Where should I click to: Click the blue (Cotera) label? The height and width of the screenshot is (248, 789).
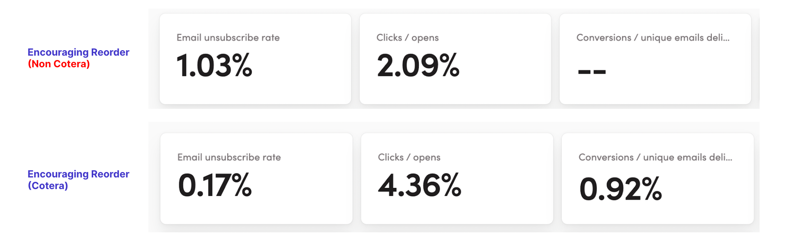pos(48,186)
